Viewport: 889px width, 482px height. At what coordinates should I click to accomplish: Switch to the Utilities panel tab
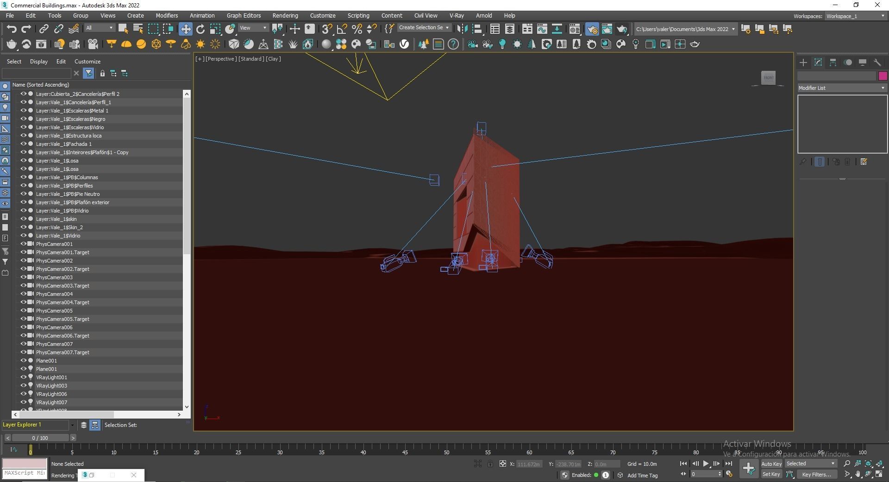[877, 62]
